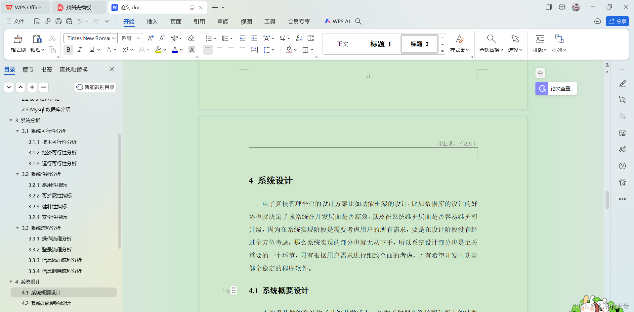Viewport: 634px width, 312px height.
Task: Toggle right text alignment
Action: (231, 50)
